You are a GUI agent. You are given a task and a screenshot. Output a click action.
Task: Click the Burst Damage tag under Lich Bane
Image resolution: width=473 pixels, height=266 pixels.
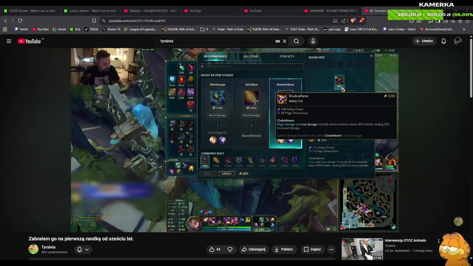click(x=251, y=115)
